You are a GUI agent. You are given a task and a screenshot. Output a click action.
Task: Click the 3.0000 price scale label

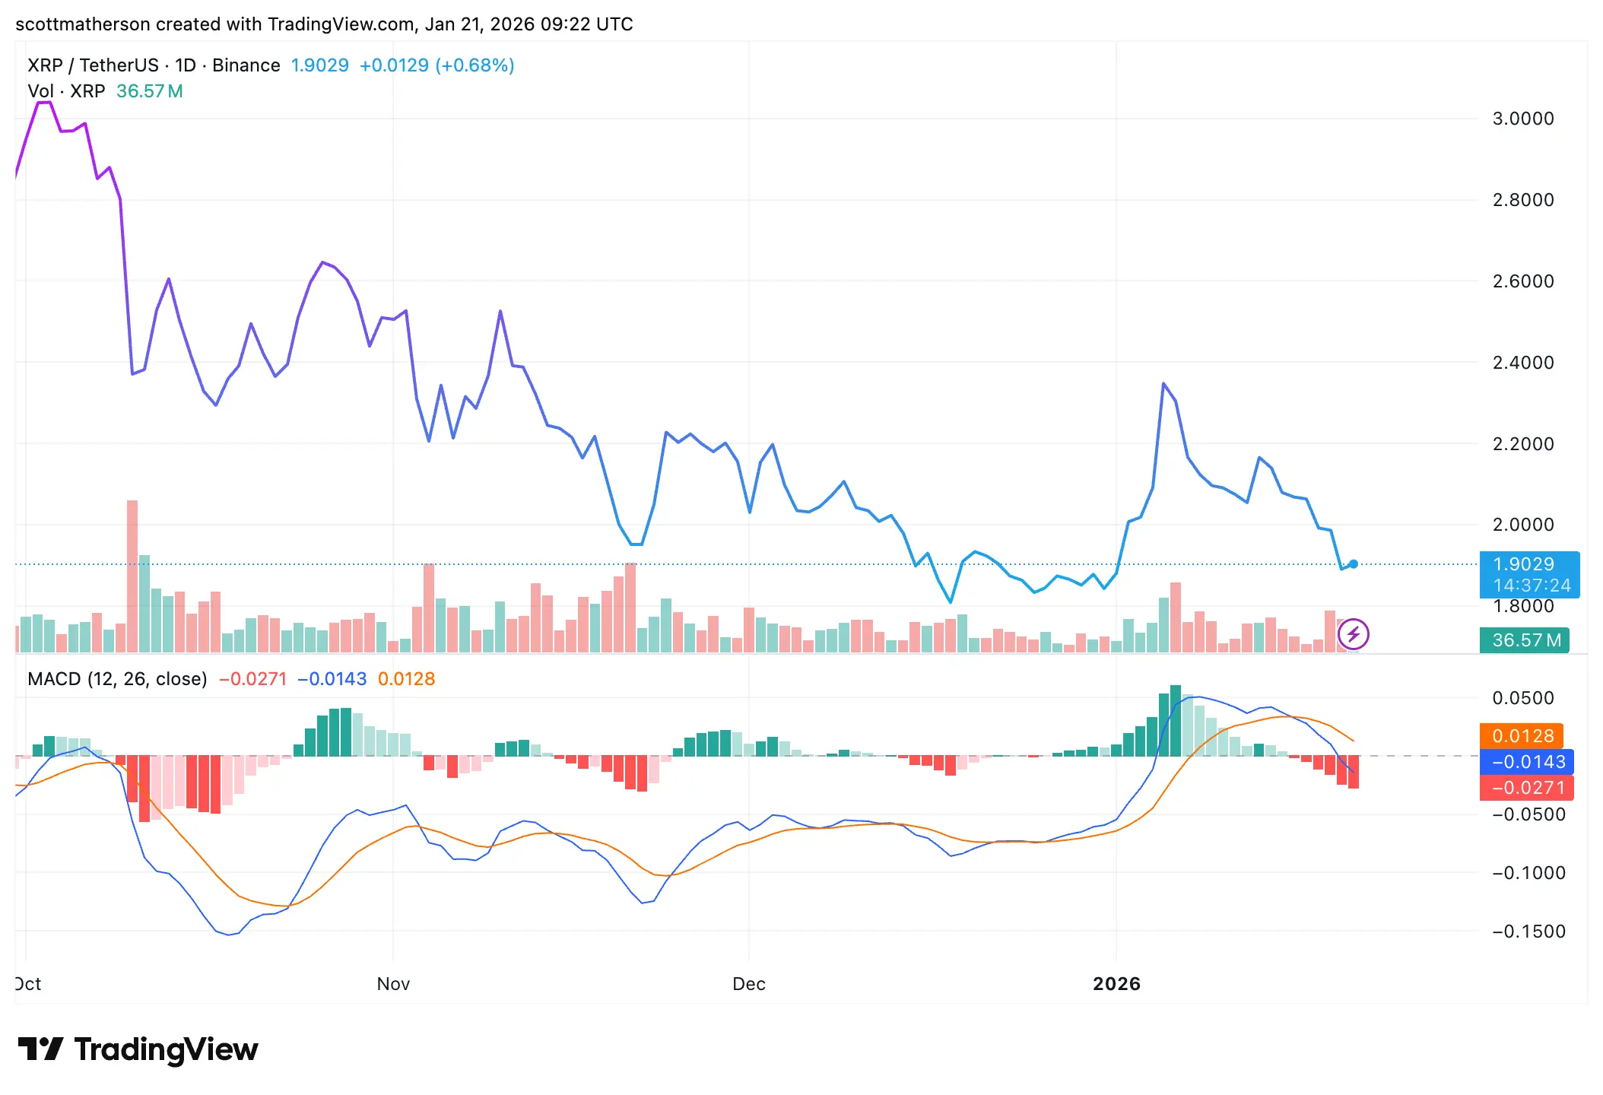point(1523,119)
